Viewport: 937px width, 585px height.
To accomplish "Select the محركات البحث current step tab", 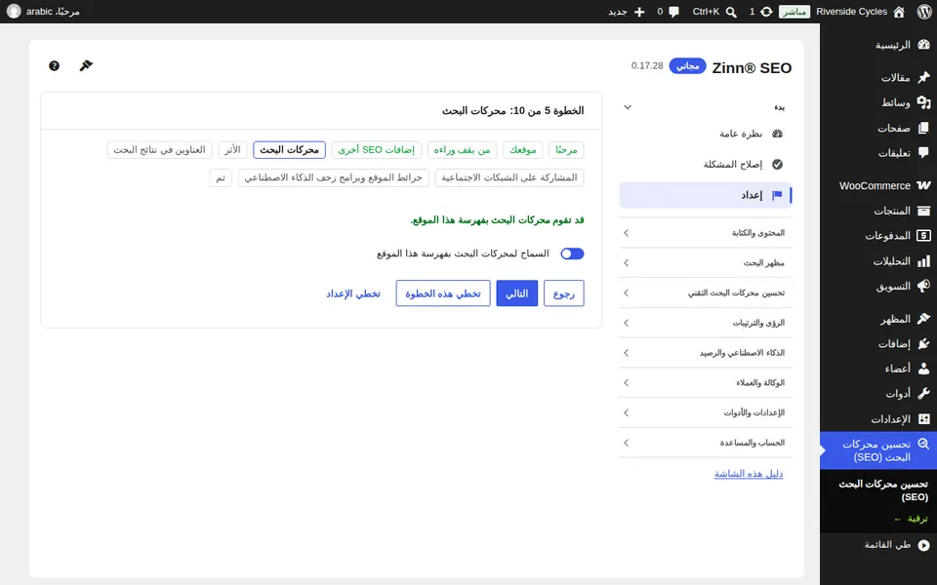I will (289, 150).
